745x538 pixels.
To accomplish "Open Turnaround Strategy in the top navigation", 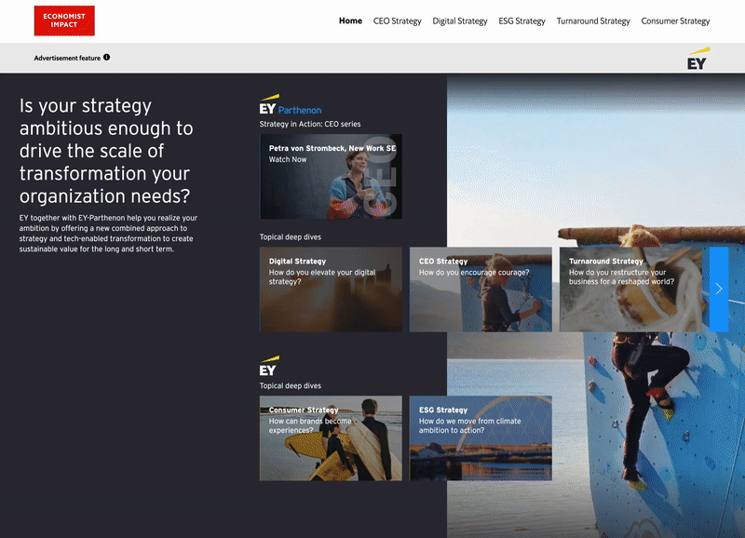I will click(593, 20).
